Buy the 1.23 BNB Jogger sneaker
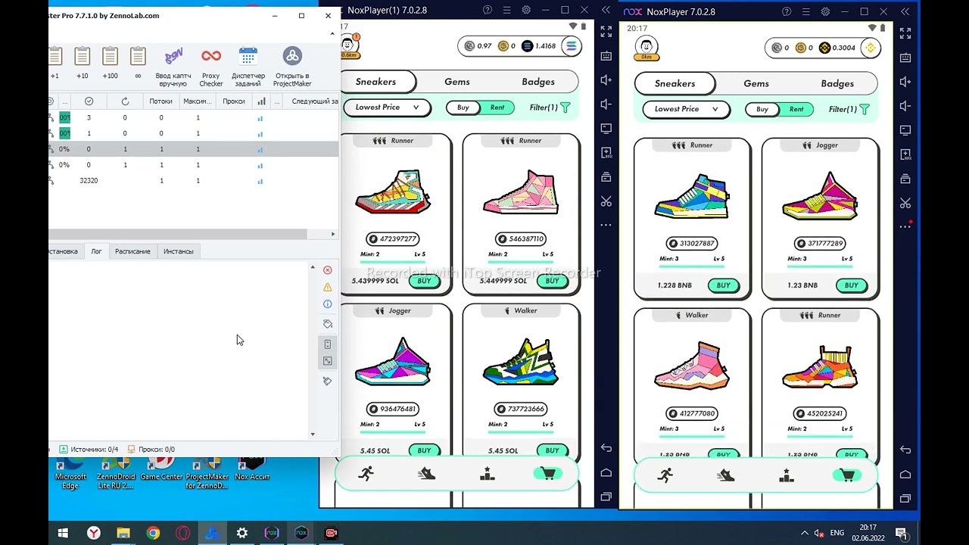Viewport: 969px width, 545px height. pos(851,285)
